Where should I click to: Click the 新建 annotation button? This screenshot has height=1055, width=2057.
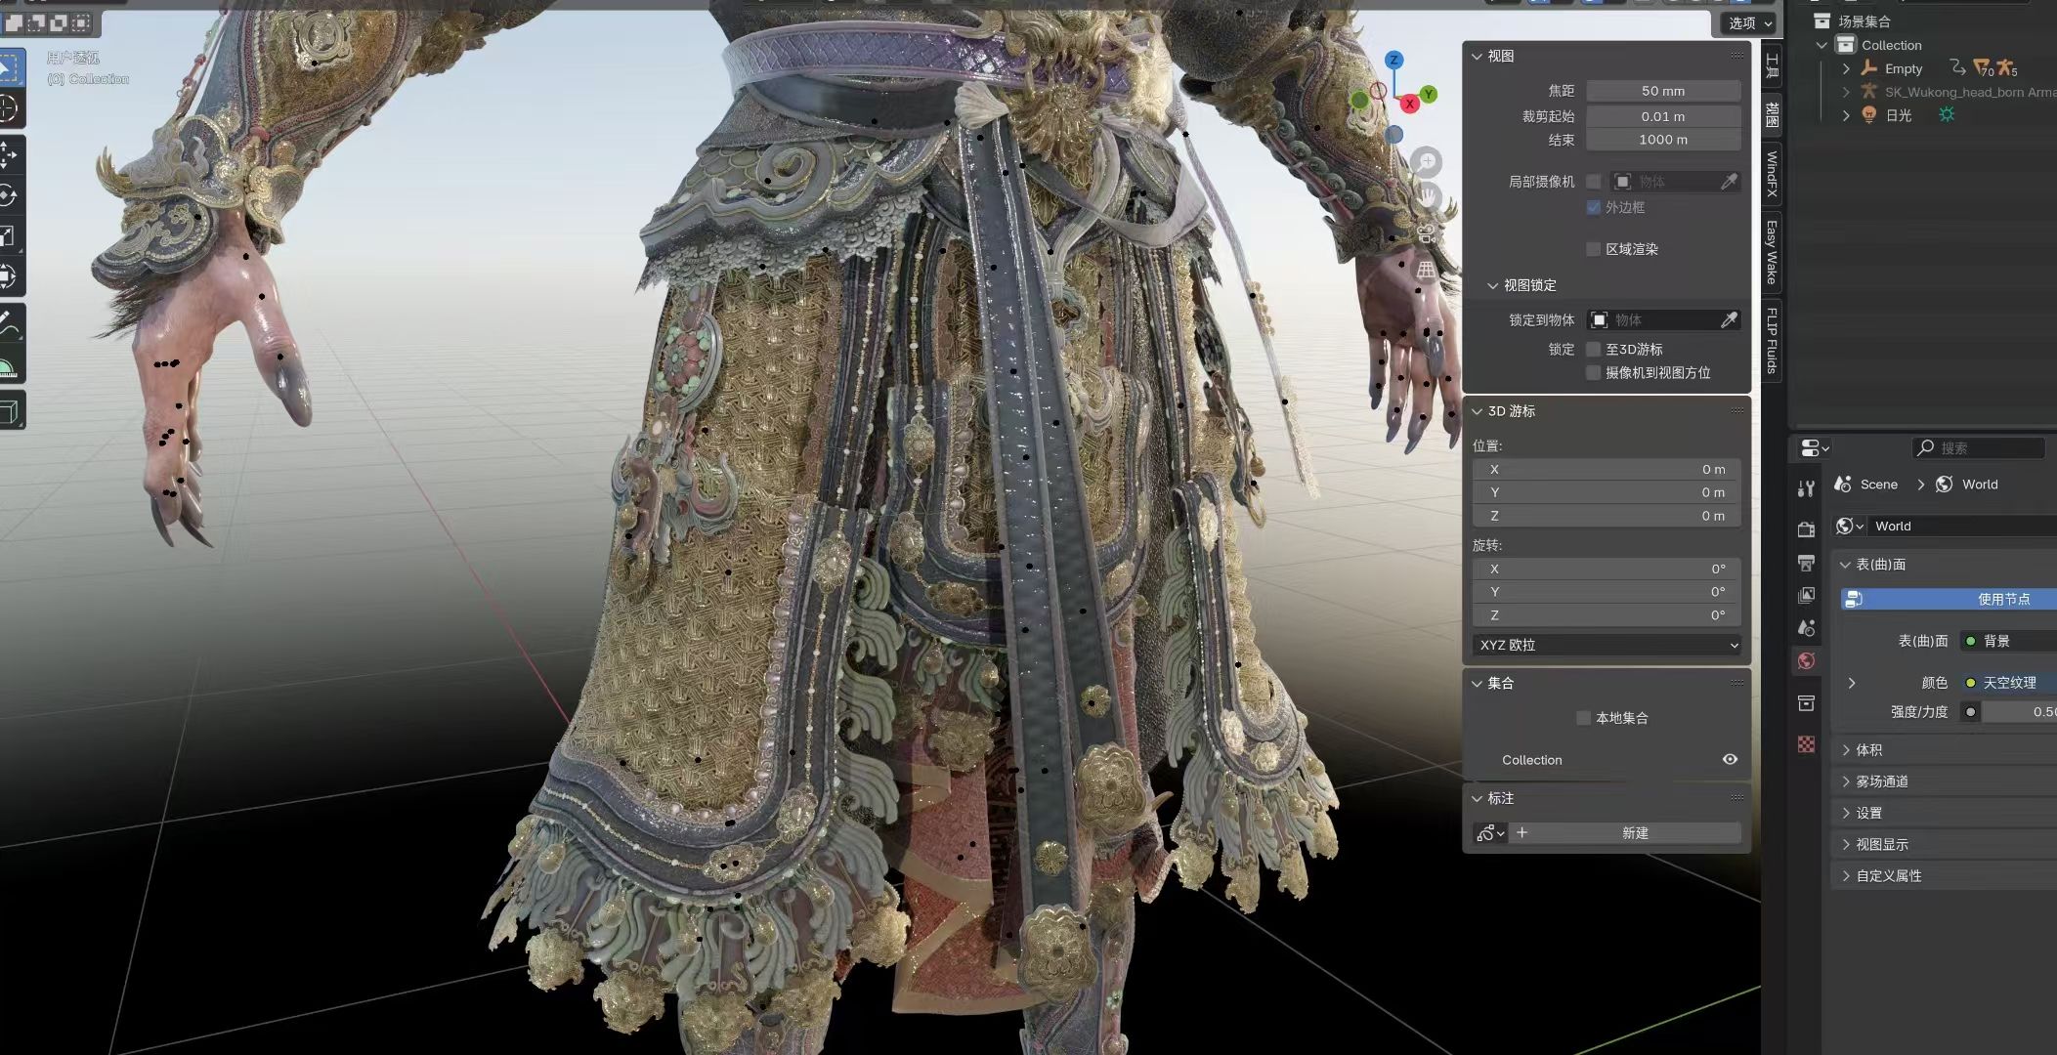1625,832
